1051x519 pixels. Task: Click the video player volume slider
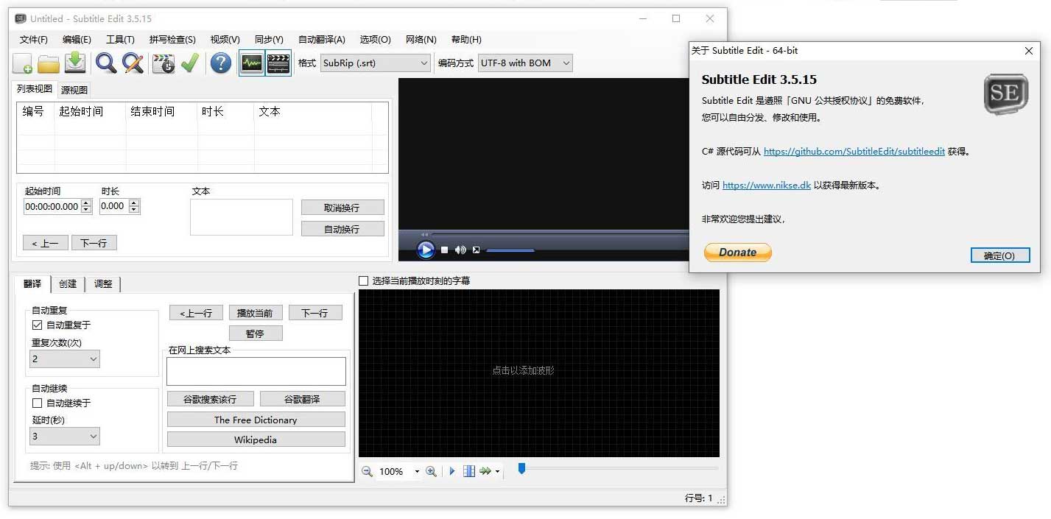(x=510, y=251)
